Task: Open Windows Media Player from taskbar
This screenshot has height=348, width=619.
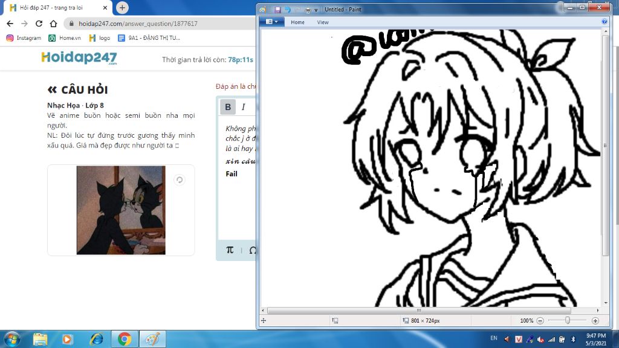Action: coord(67,340)
